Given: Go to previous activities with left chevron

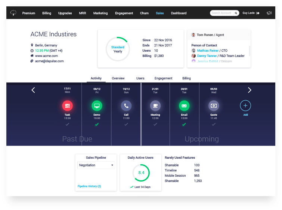Looking at the screenshot, I should pos(33,90).
